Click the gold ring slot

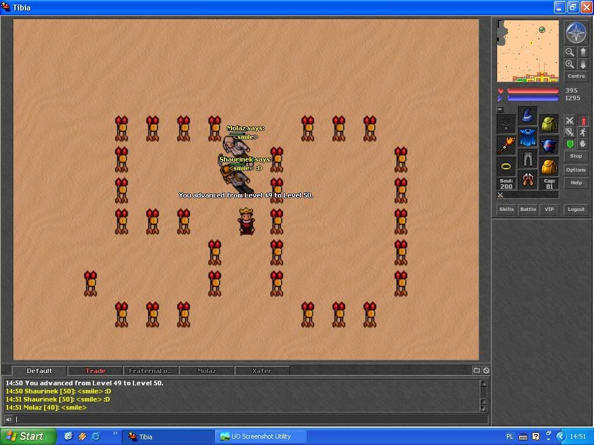[506, 167]
